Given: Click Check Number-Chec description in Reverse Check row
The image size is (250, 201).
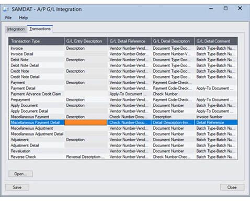Looking at the screenshot, I should point(173,157).
